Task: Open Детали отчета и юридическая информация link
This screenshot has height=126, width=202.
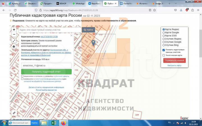Action: [x=46, y=87]
